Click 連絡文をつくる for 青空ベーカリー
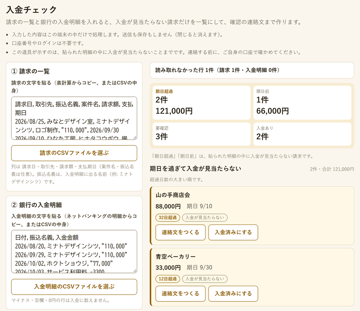Image resolution: width=360 pixels, height=311 pixels. point(180,293)
